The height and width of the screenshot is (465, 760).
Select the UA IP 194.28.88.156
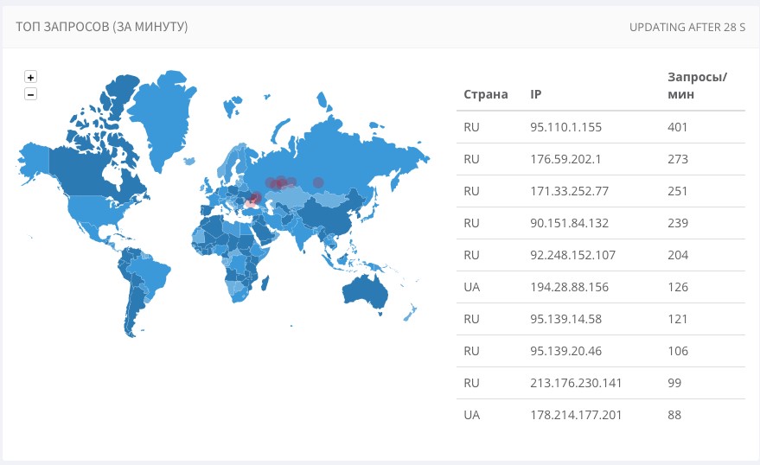pos(570,287)
